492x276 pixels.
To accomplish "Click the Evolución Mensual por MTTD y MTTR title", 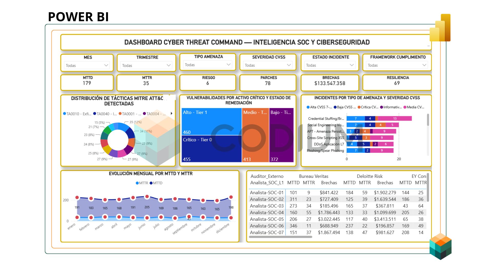I will click(151, 174).
